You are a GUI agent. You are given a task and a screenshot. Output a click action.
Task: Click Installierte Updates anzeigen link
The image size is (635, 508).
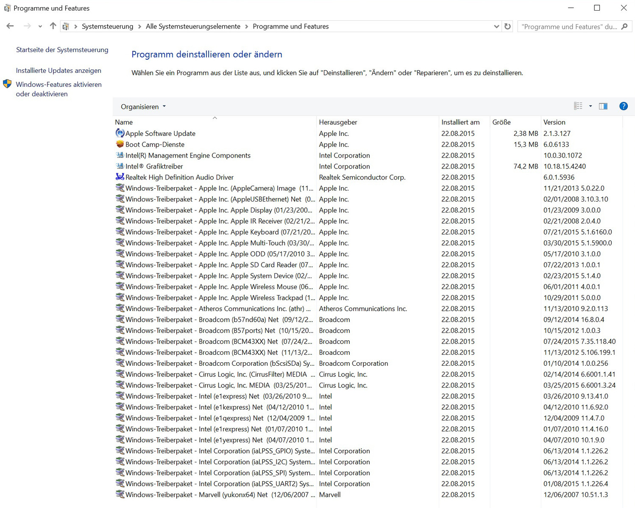(58, 71)
